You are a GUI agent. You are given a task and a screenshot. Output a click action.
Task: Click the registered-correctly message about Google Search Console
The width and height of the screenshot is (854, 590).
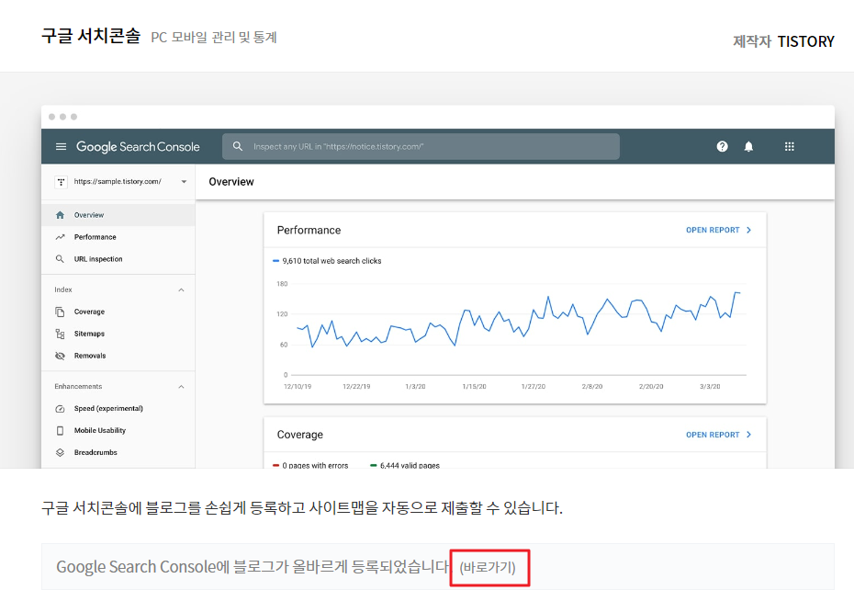click(253, 566)
